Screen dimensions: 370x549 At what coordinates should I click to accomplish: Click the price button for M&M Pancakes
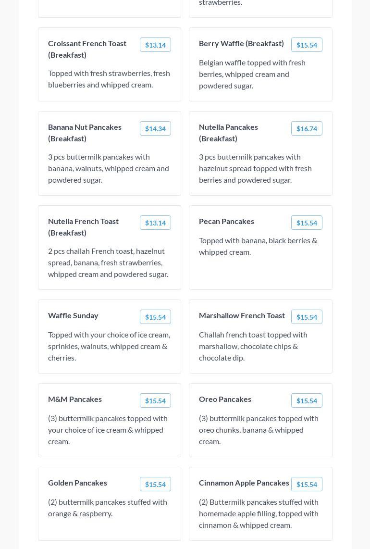tap(155, 400)
